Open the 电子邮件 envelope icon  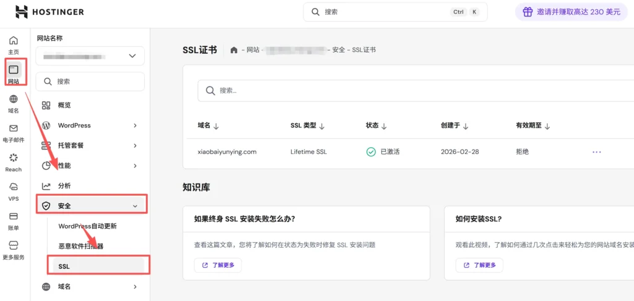(14, 129)
